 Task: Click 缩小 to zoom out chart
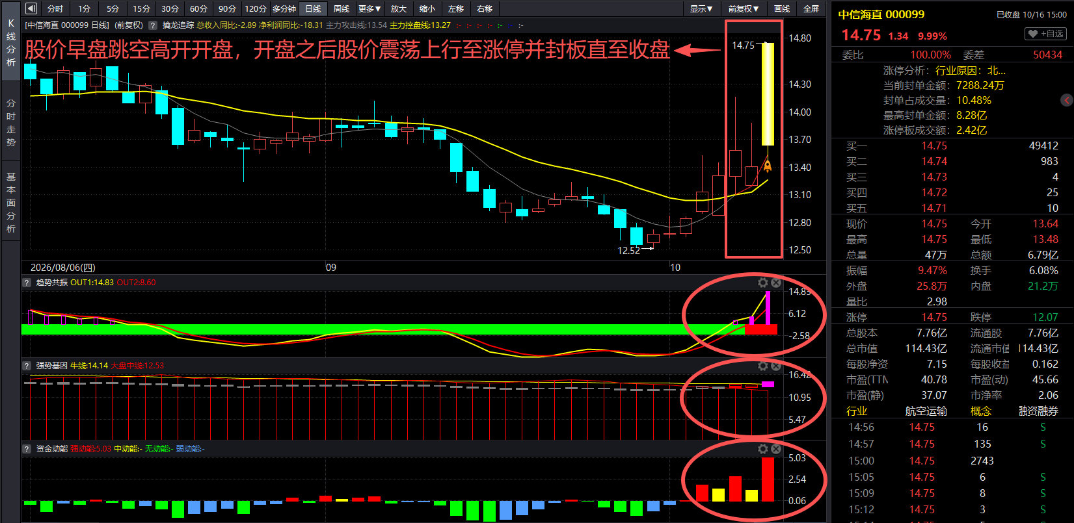(427, 8)
